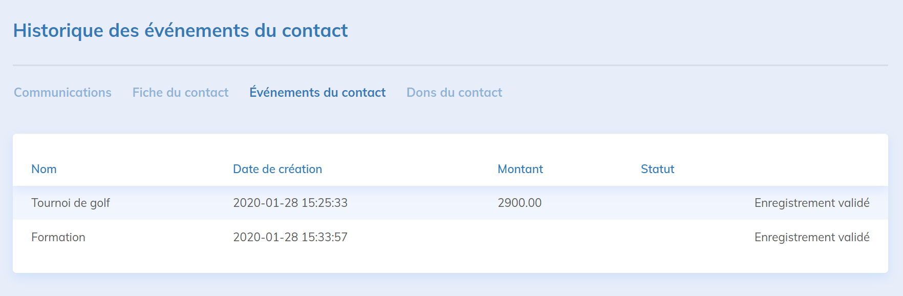Go to Dons du contact tab

coord(454,93)
